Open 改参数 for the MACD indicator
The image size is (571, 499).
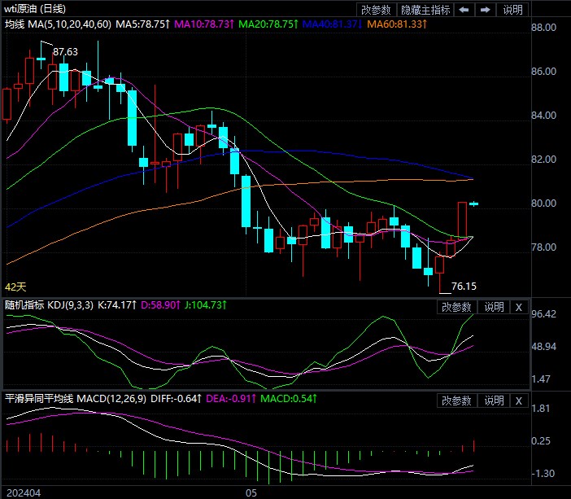[456, 401]
